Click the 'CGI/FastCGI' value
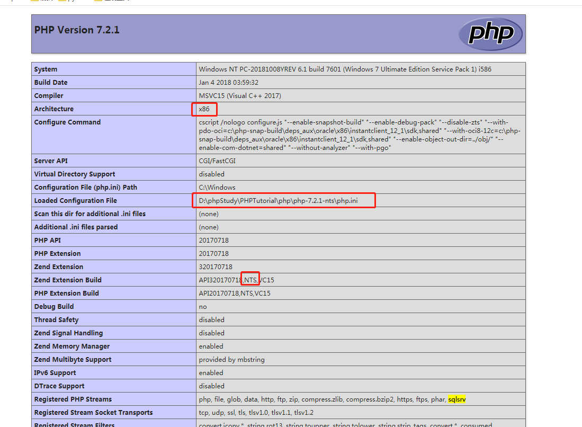The width and height of the screenshot is (582, 427). click(x=217, y=161)
